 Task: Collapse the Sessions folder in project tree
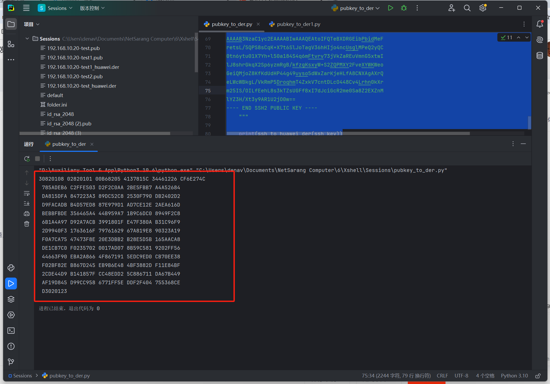27,38
